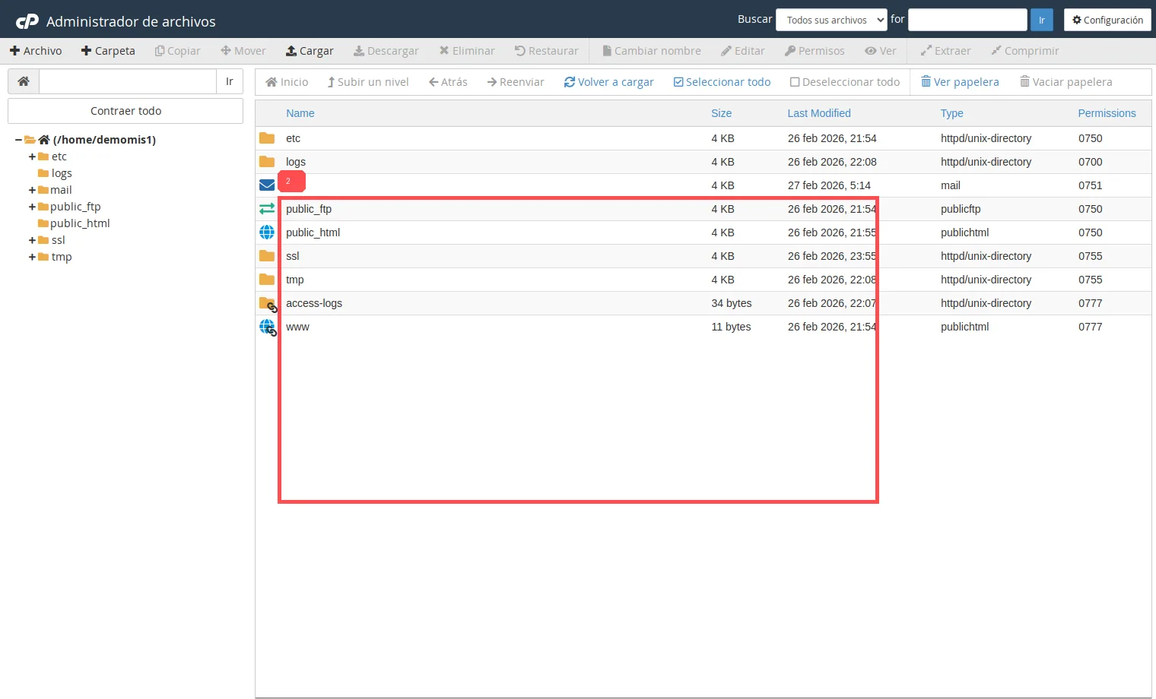Click the public_ftp transfer arrows icon
This screenshot has width=1156, height=699.
267,209
